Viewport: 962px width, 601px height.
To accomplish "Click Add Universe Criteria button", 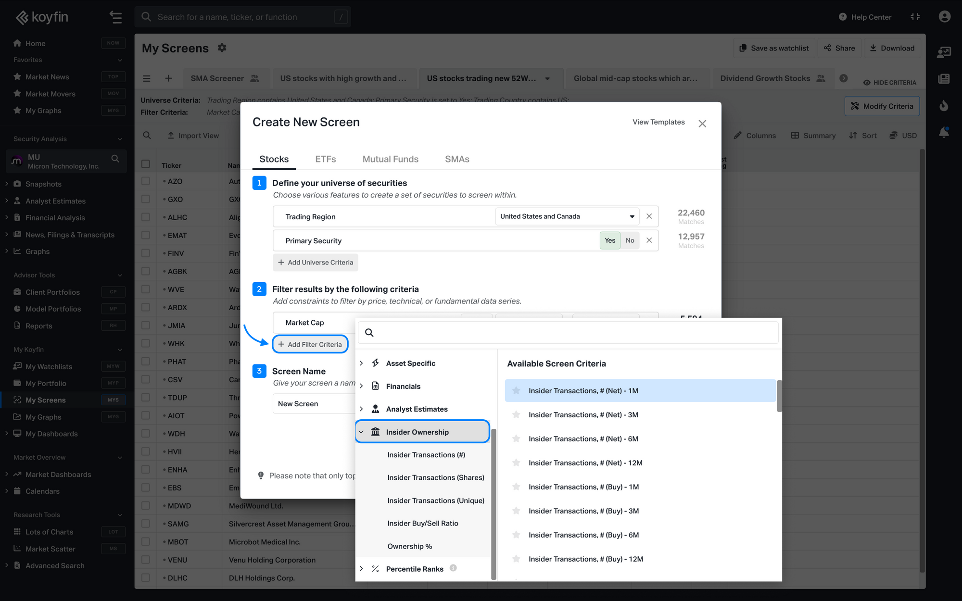I will [316, 263].
